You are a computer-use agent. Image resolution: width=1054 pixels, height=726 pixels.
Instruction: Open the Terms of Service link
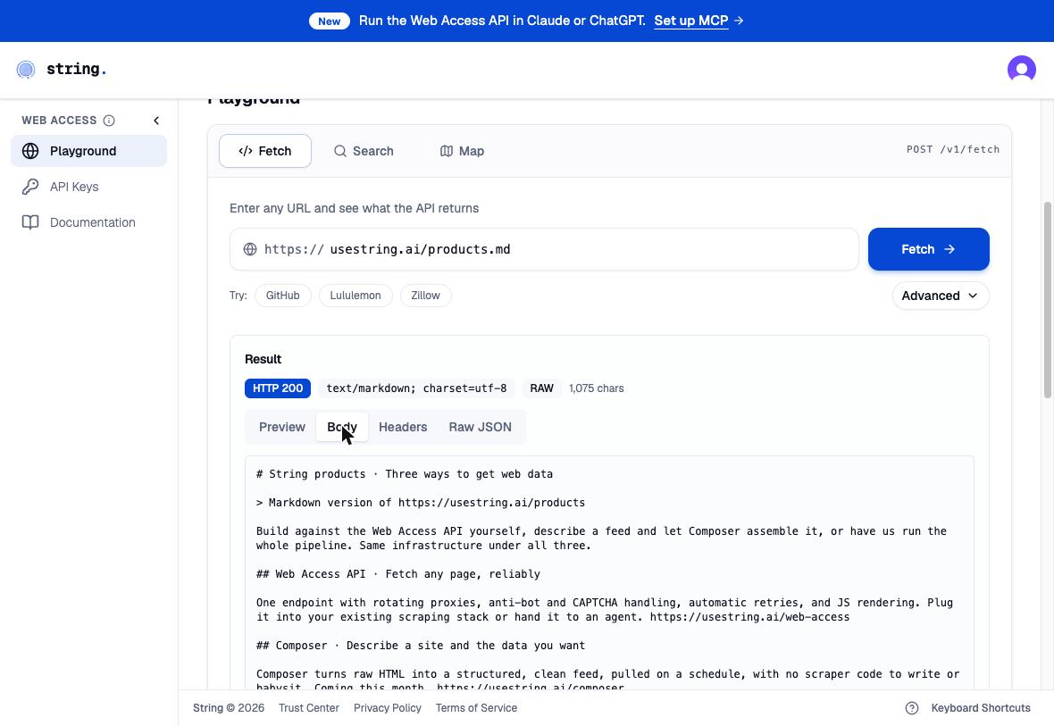coord(476,708)
